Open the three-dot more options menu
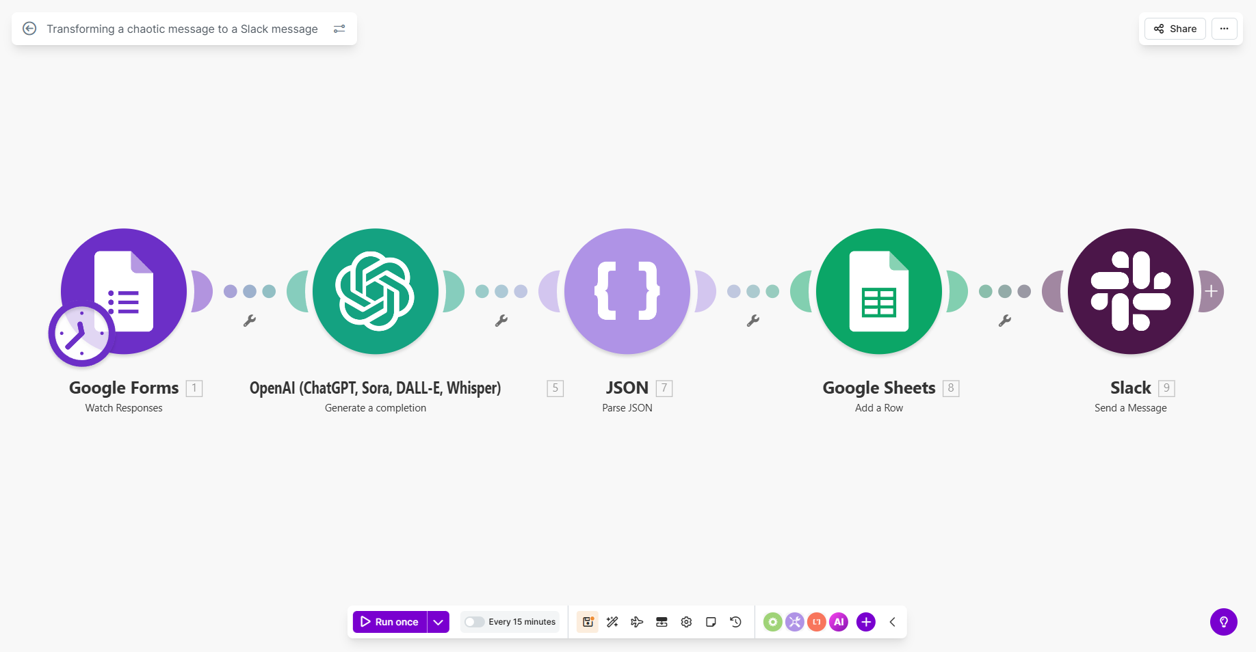The image size is (1256, 652). tap(1224, 29)
